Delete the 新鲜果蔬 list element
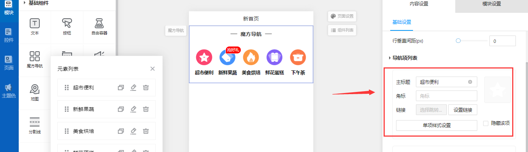Screen dimensions: 528x152 (146, 109)
